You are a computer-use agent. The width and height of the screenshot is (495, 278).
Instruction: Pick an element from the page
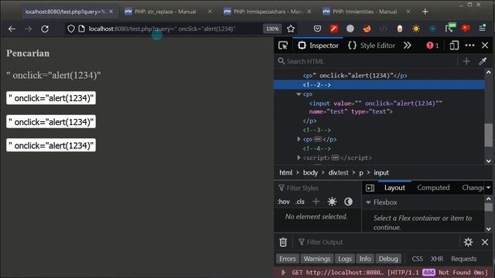coord(283,46)
